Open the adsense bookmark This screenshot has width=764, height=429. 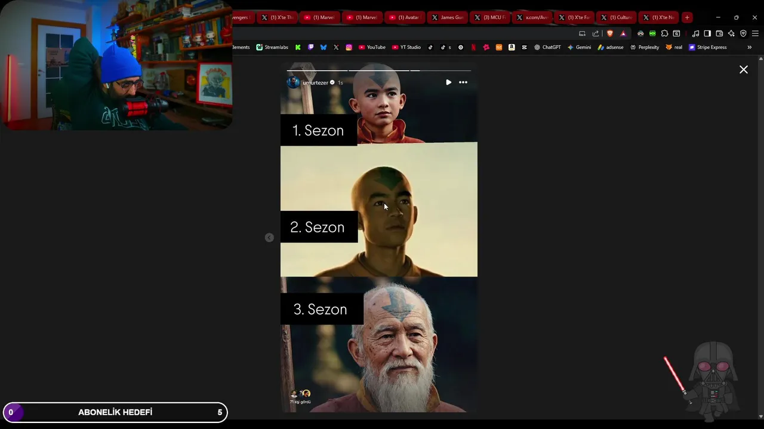coord(611,47)
